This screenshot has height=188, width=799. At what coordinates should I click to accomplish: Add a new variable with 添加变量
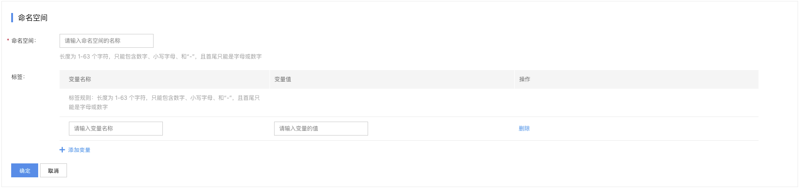(79, 150)
